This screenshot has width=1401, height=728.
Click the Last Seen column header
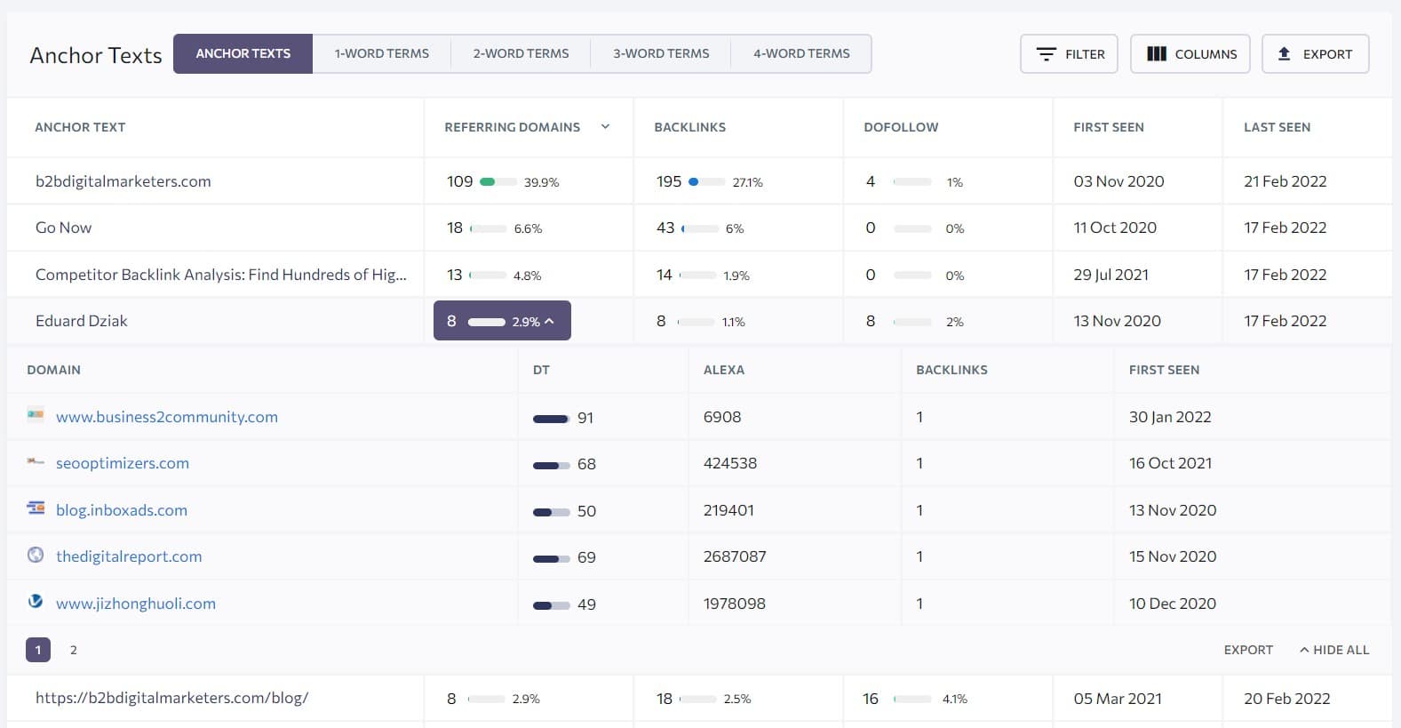[1277, 127]
